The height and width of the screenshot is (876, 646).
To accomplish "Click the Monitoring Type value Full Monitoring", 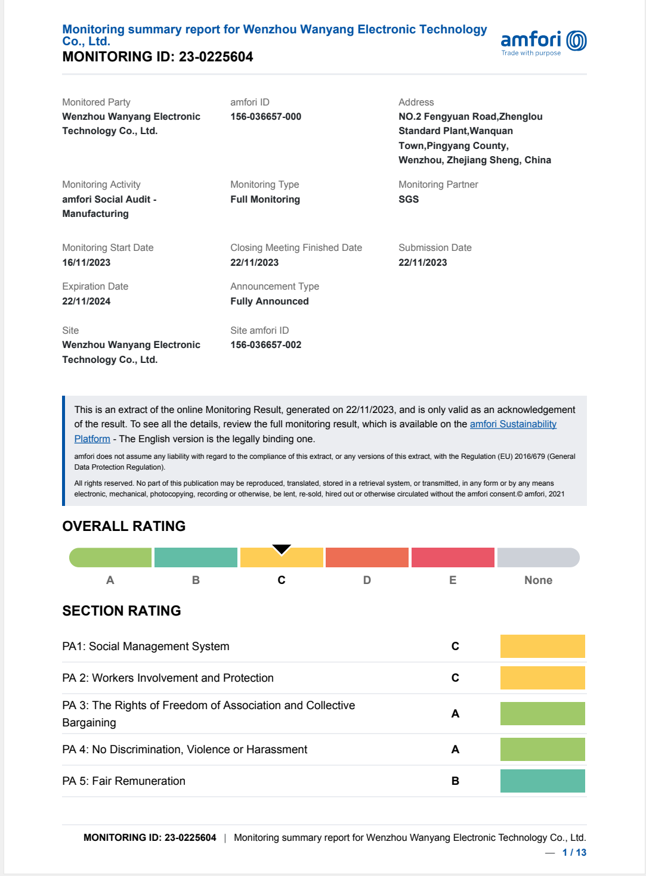I will tap(265, 200).
